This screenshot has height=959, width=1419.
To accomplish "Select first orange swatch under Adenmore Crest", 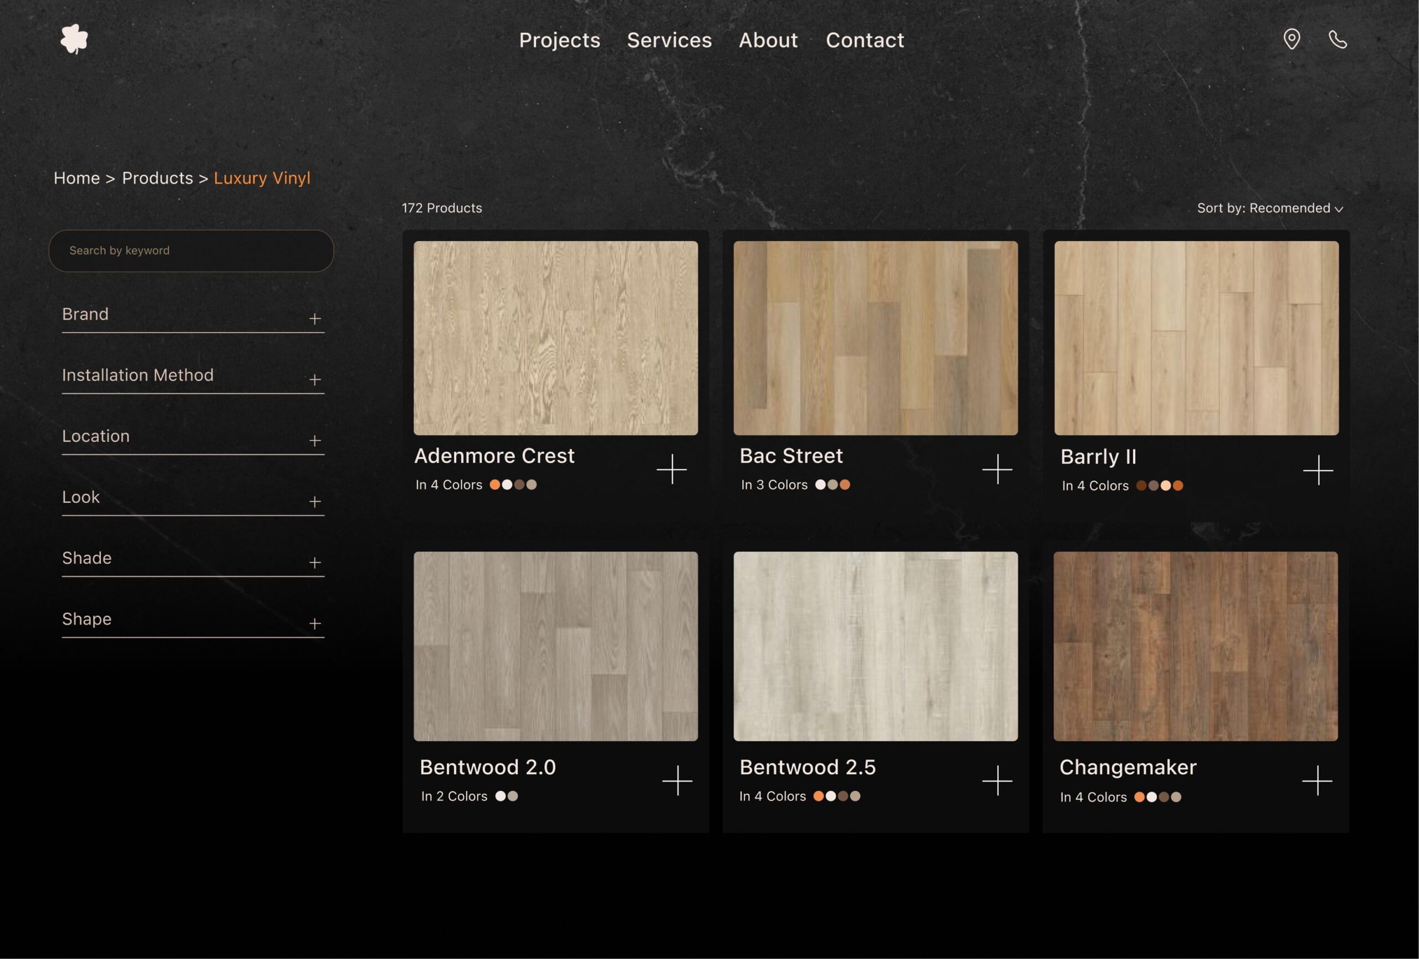I will click(494, 484).
